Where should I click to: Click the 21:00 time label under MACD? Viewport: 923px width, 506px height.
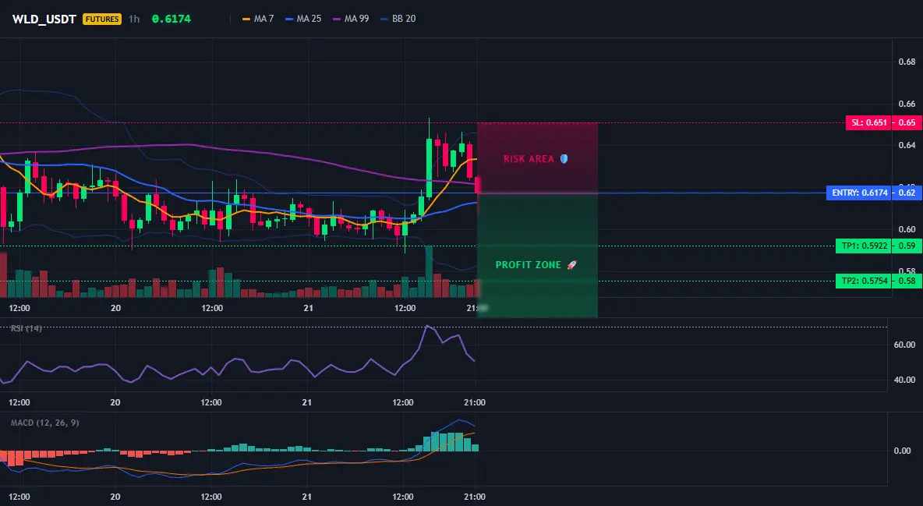(x=475, y=497)
